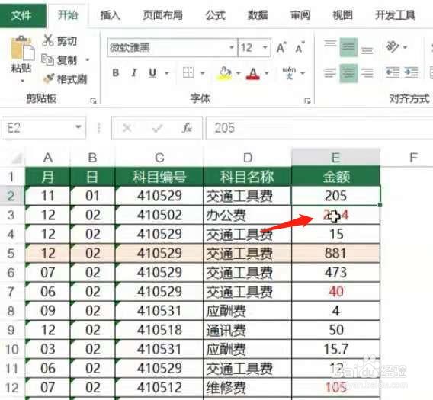433x400 pixels.
Task: Select cell with 通讯费
Action: [x=248, y=330]
